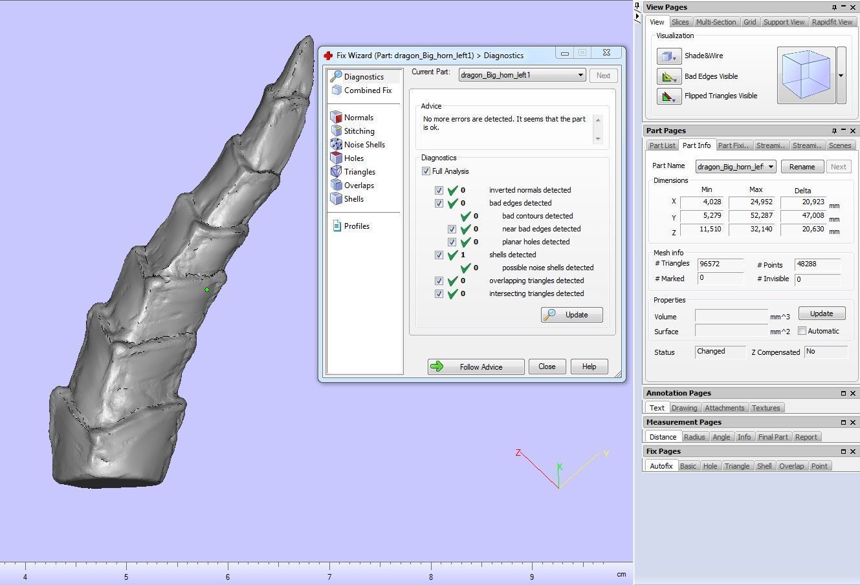This screenshot has height=585, width=860.
Task: Click the Flipped Triangles Visible icon
Action: (x=669, y=96)
